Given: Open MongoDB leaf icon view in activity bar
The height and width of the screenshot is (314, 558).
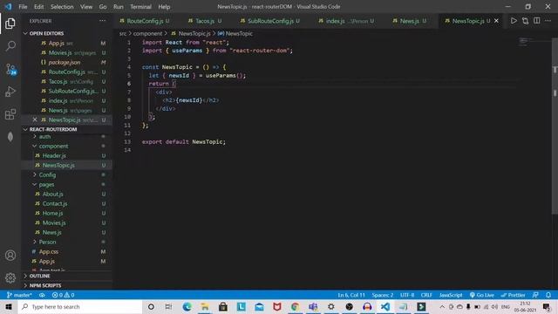Looking at the screenshot, I should click(x=10, y=137).
